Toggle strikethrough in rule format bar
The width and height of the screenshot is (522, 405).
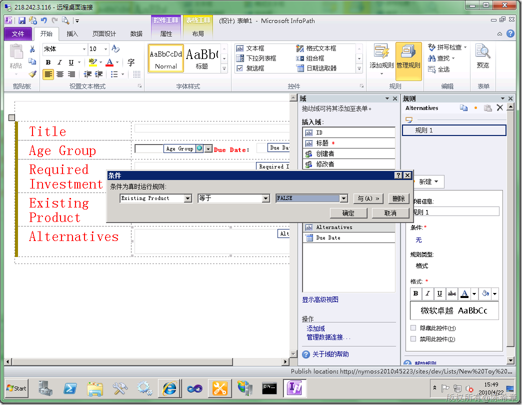tap(452, 293)
